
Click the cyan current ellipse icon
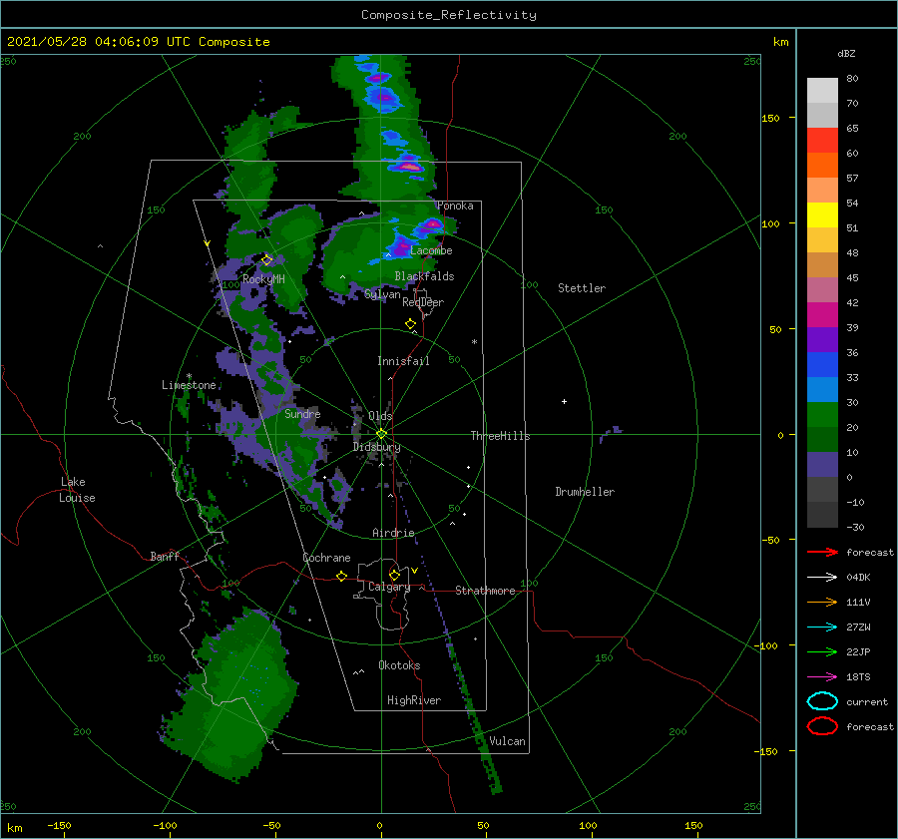(x=822, y=701)
